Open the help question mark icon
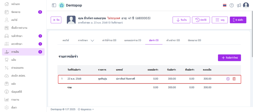This screenshot has width=253, height=112. [232, 5]
